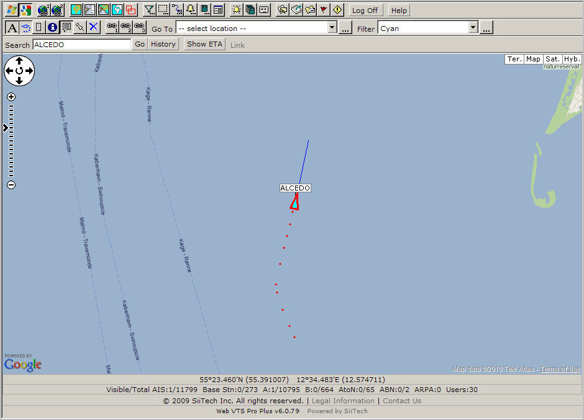Viewport: 584px width, 420px height.
Task: Click the Search field containing ALCEDO
Action: (81, 45)
